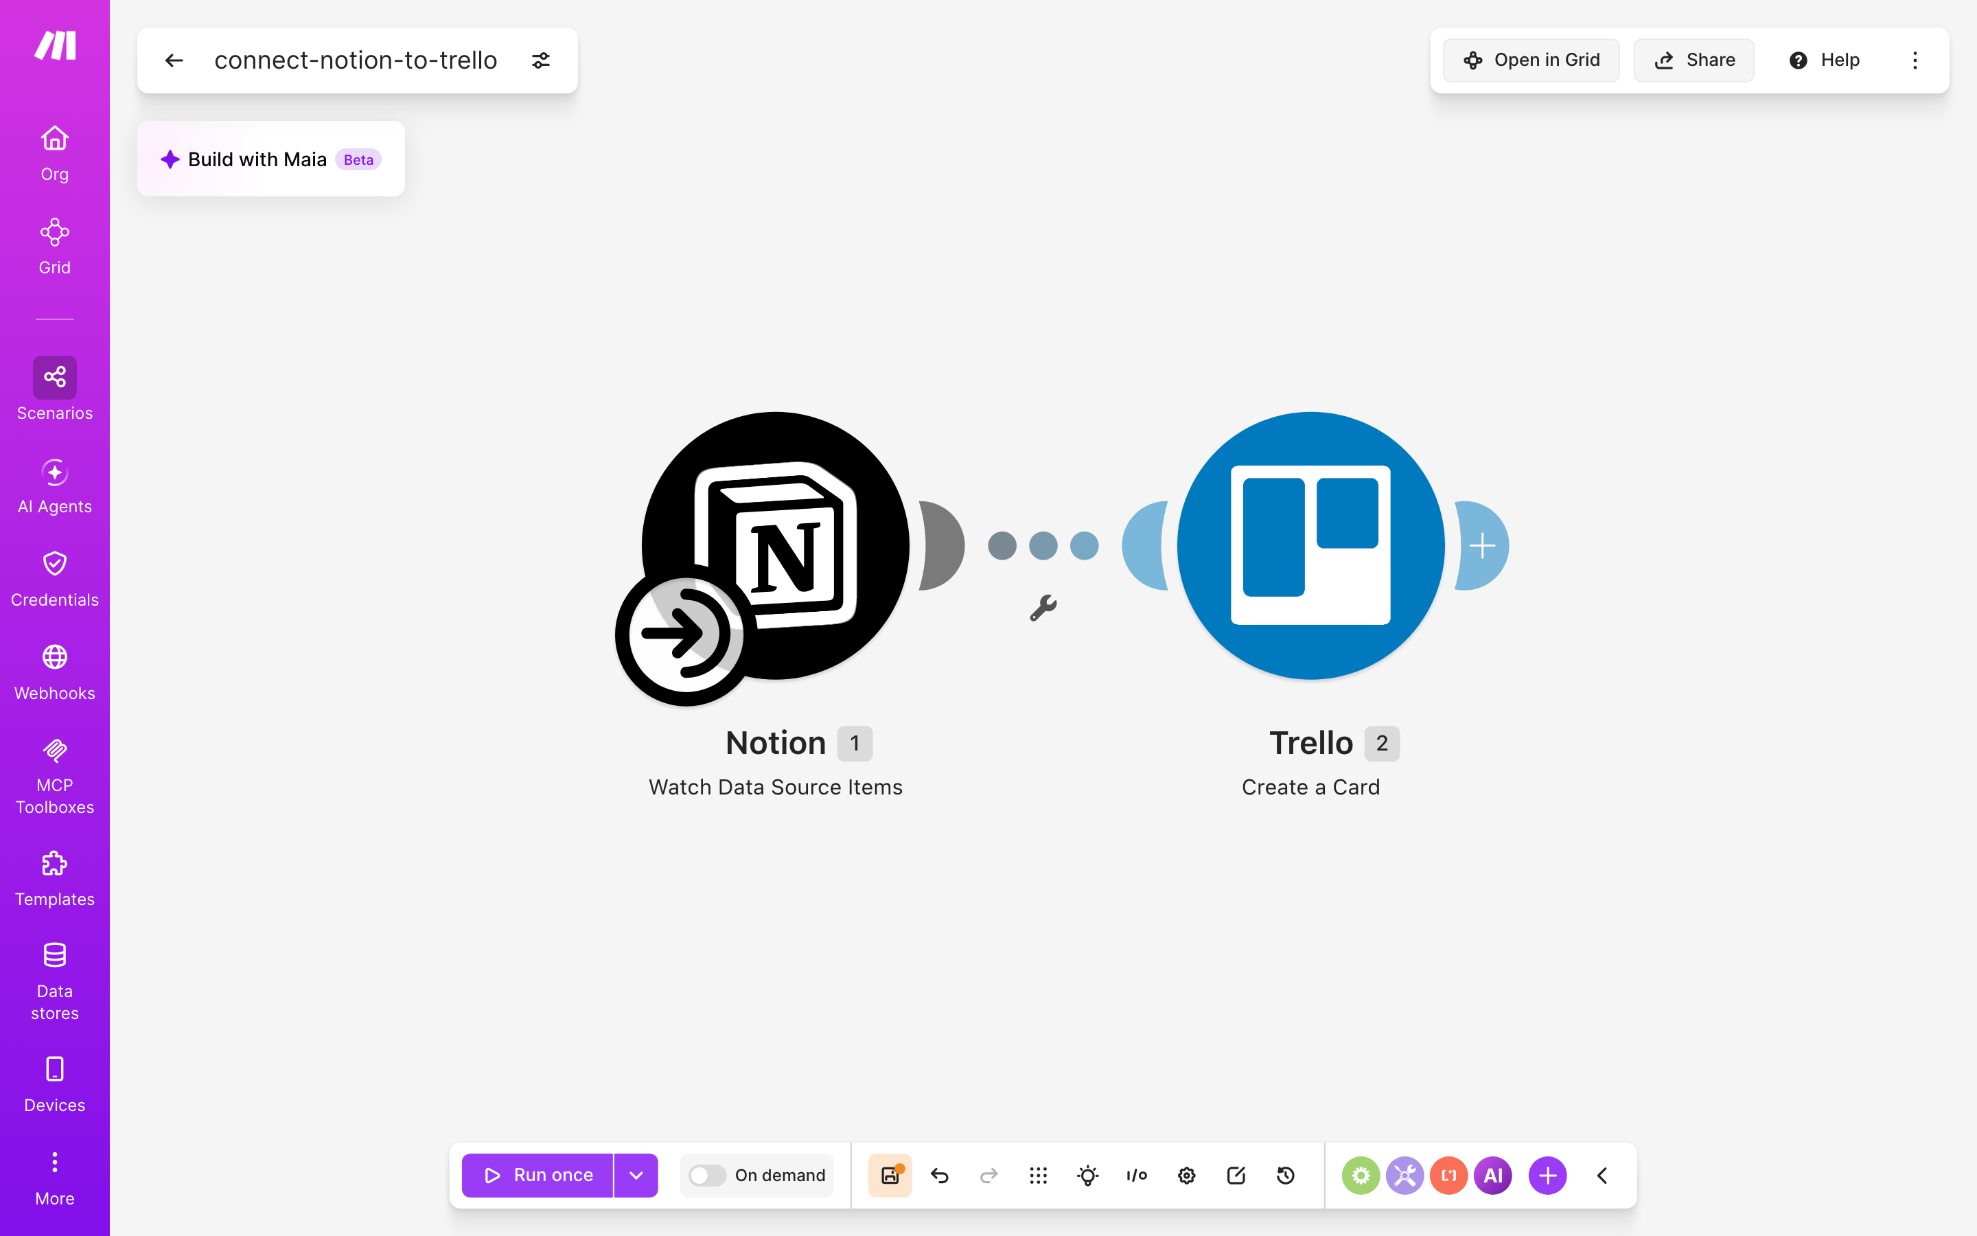The width and height of the screenshot is (1977, 1236).
Task: Go back with the arrow button
Action: click(174, 60)
